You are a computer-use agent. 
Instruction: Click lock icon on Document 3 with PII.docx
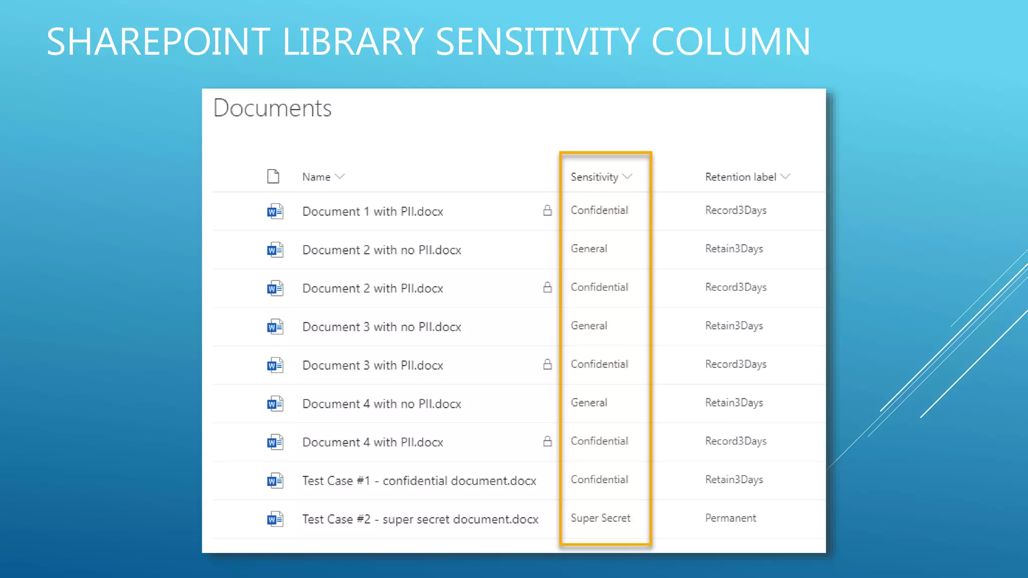point(548,364)
